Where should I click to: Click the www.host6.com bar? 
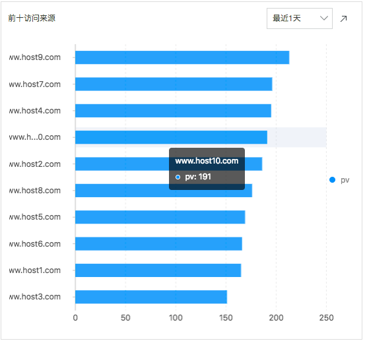[158, 244]
